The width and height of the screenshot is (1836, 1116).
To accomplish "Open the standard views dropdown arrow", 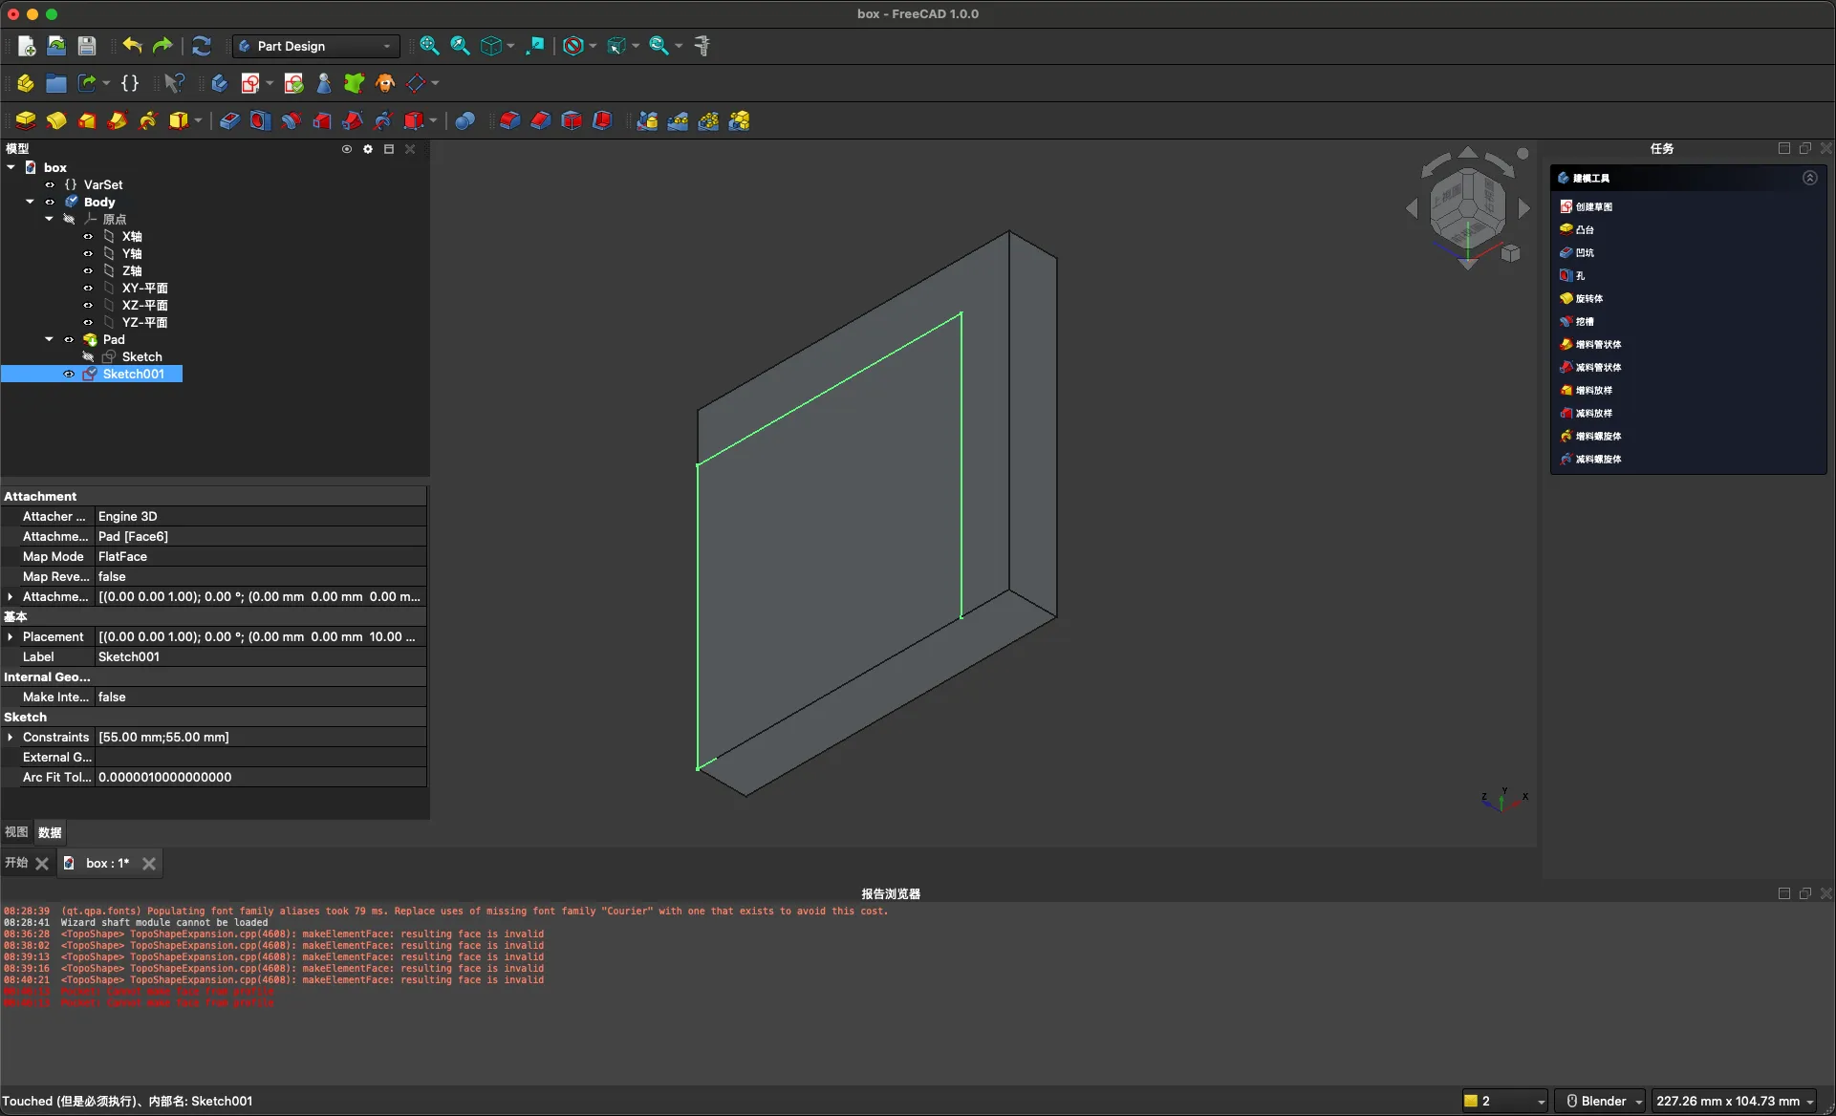I will [x=511, y=46].
